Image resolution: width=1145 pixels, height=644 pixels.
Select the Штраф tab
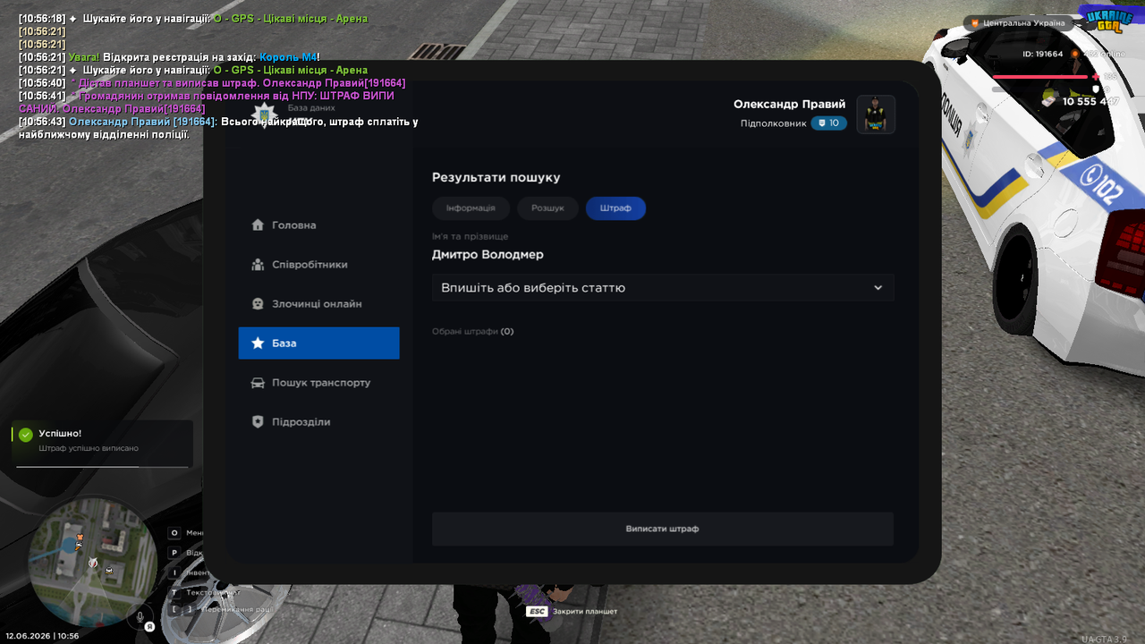pyautogui.click(x=615, y=208)
